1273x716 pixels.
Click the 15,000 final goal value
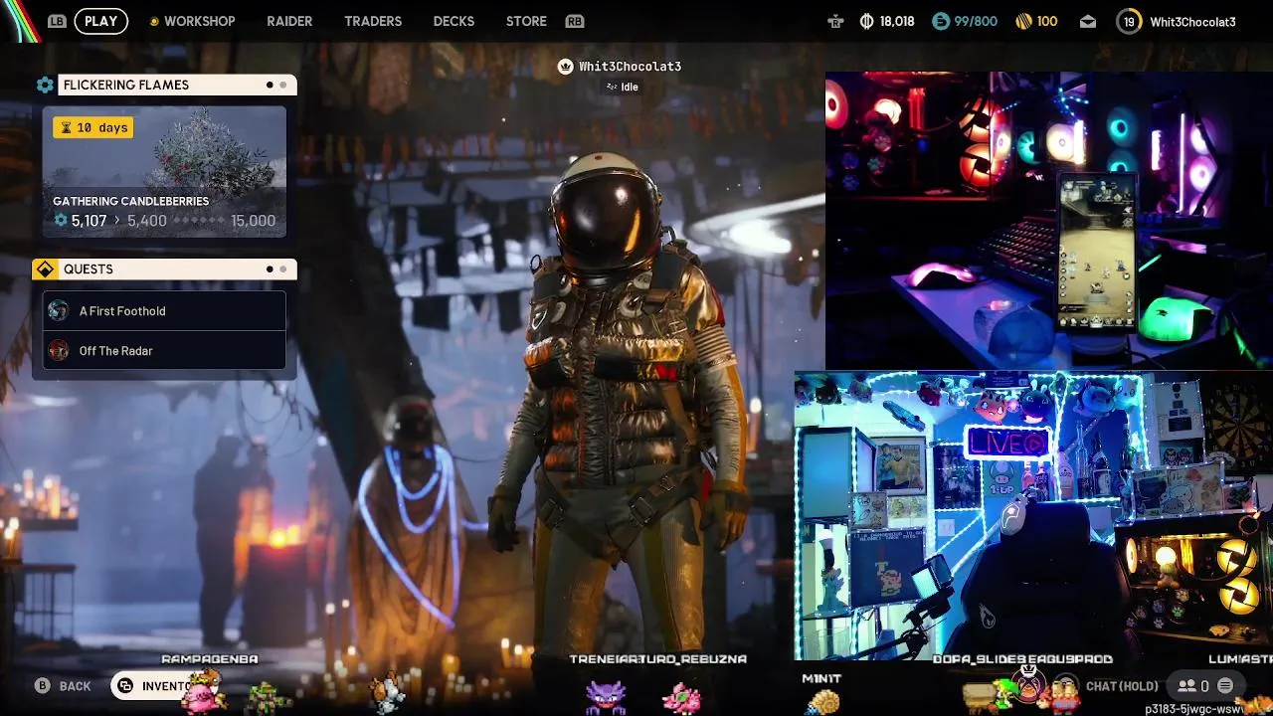coord(253,221)
